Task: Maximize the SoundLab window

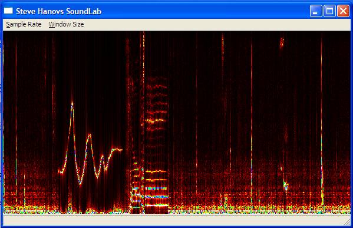Action: 329,11
